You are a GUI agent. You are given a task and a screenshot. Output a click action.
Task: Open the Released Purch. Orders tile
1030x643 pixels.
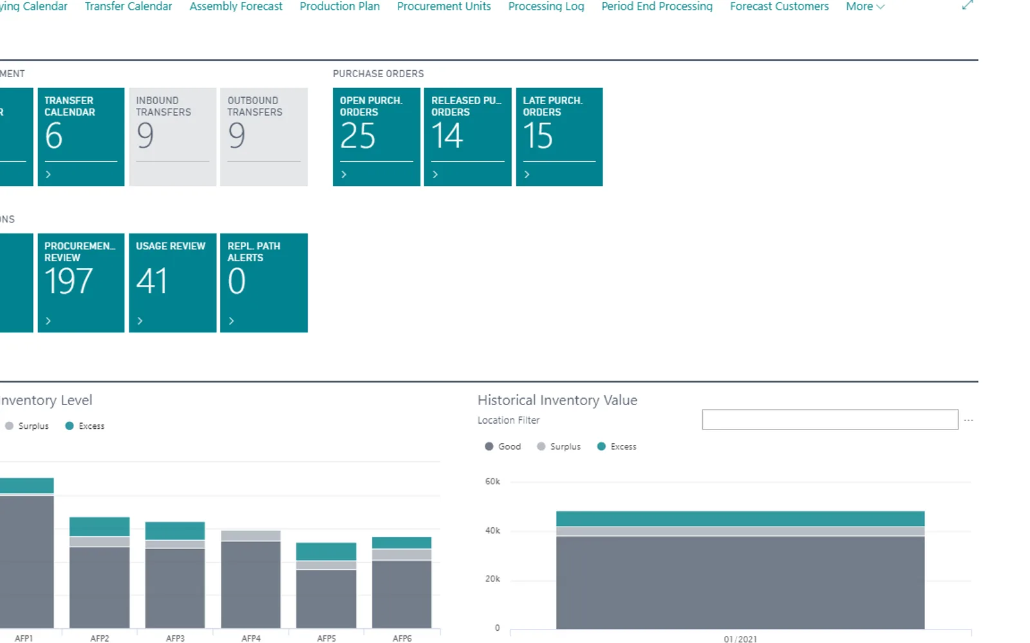tap(467, 137)
